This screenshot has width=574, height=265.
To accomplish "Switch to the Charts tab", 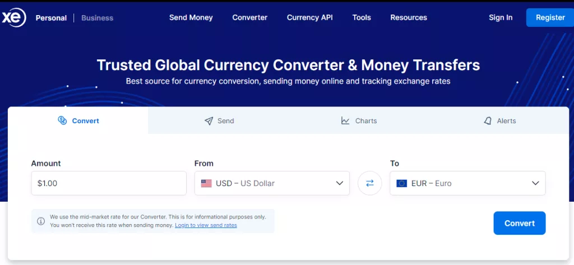I will click(x=359, y=120).
